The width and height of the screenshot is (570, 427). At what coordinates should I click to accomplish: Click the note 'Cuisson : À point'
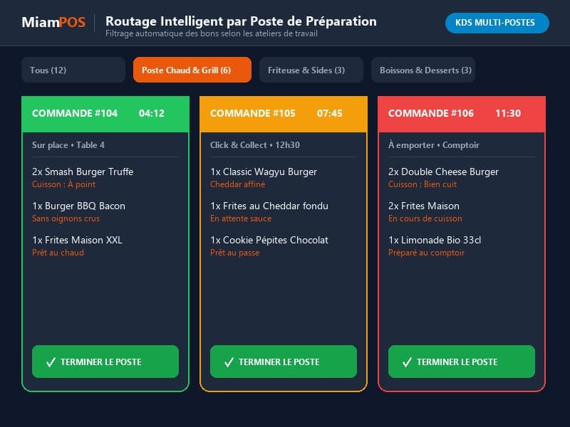click(64, 184)
